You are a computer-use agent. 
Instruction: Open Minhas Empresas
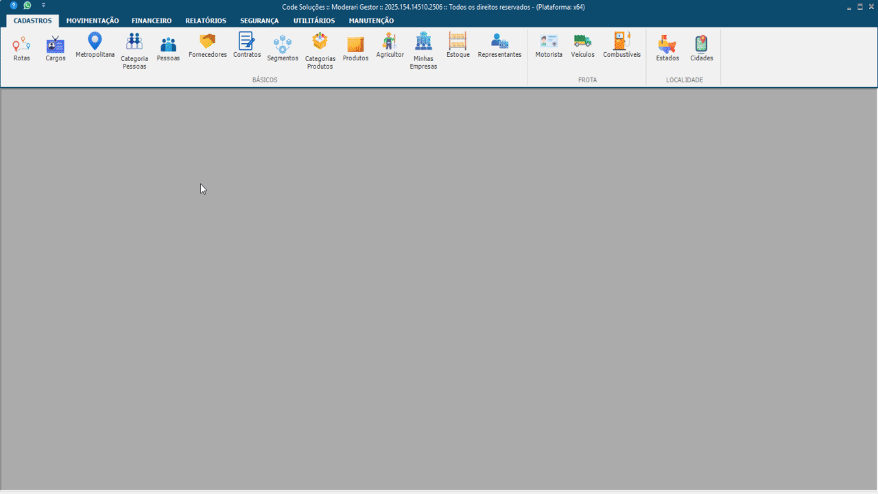point(423,51)
